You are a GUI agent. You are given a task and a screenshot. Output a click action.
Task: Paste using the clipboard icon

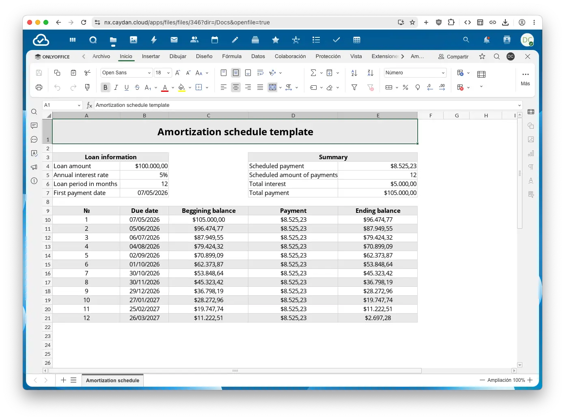tap(73, 73)
